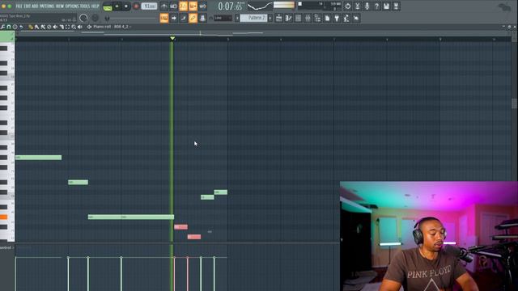Open the FILE menu
Screen dimensions: 518x291
coord(19,6)
